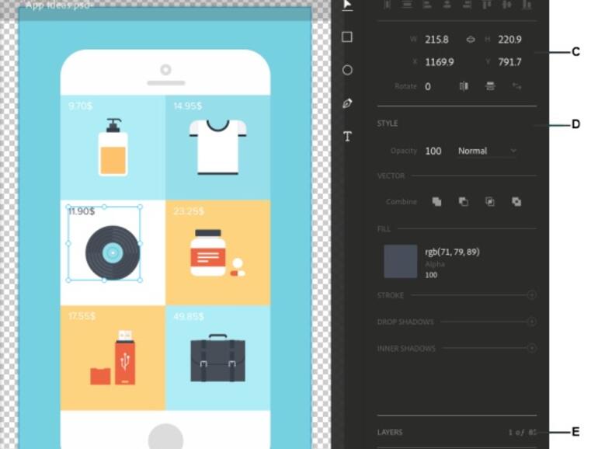Select the soap dispenser artwork
The width and height of the screenshot is (598, 449).
point(113,148)
